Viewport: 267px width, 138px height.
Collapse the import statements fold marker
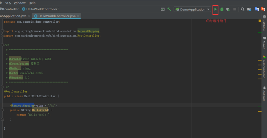point(3,31)
